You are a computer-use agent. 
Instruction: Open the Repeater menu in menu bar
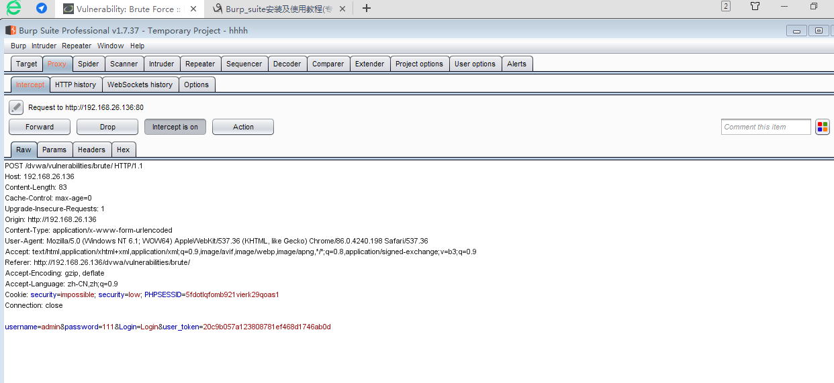click(77, 46)
